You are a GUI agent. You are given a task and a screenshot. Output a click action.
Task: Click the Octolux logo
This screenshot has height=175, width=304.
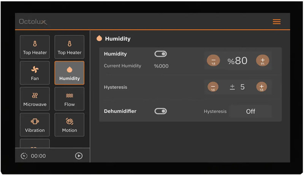[x=33, y=22]
